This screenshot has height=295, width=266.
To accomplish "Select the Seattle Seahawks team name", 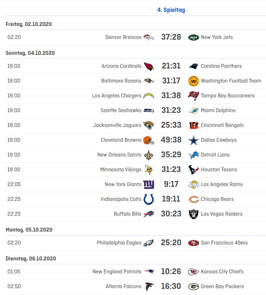I will point(121,111).
